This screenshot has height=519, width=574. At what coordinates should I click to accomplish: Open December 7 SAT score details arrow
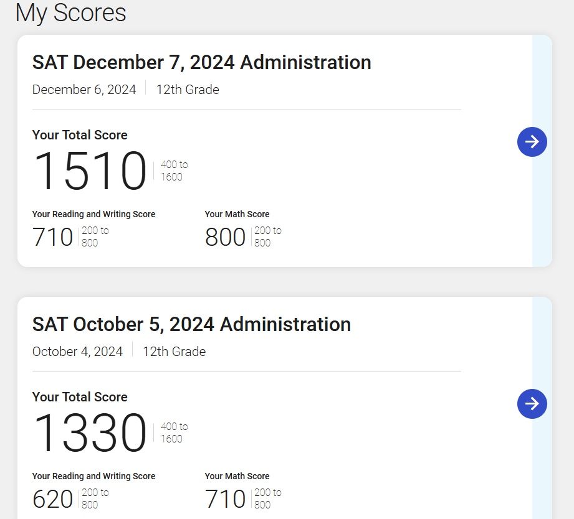532,142
